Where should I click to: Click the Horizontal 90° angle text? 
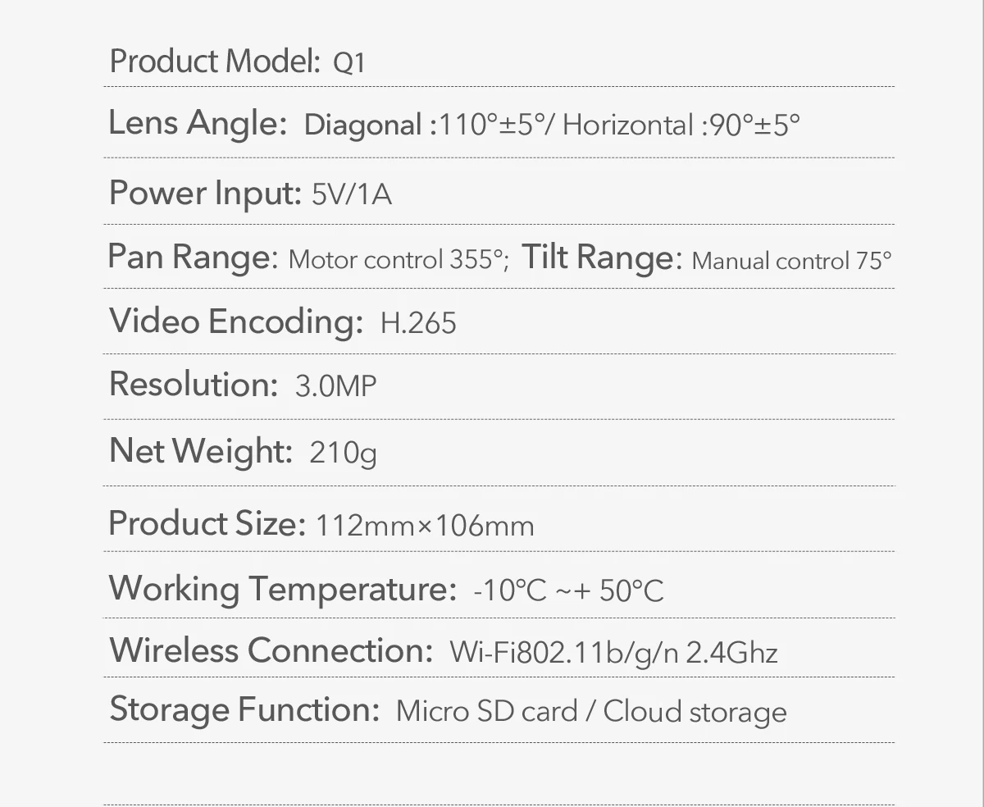[681, 125]
